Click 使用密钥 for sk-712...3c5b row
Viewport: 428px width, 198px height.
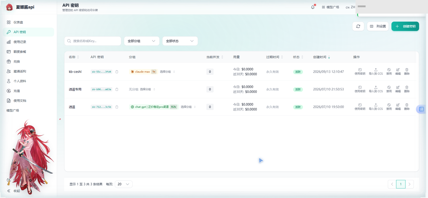(360, 107)
